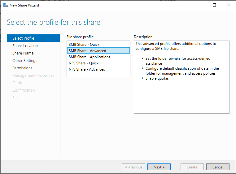The height and width of the screenshot is (174, 236).
Task: Switch to the Share Name step
Action: [x=23, y=53]
